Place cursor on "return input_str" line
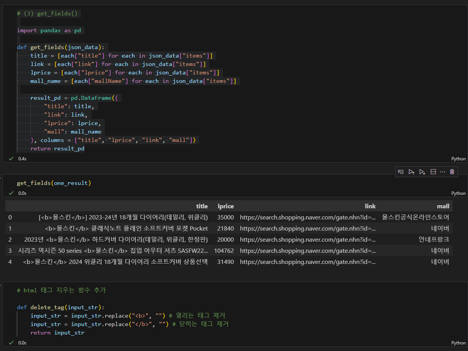468x351 pixels. 58,333
